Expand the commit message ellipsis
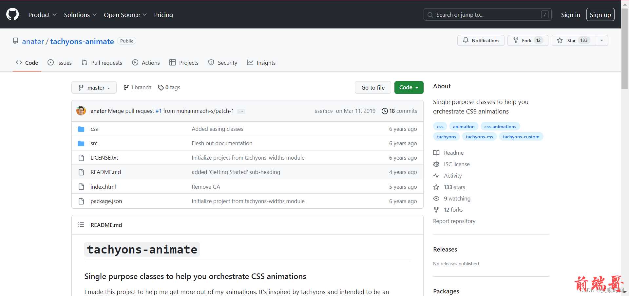This screenshot has width=629, height=296. coord(241,111)
